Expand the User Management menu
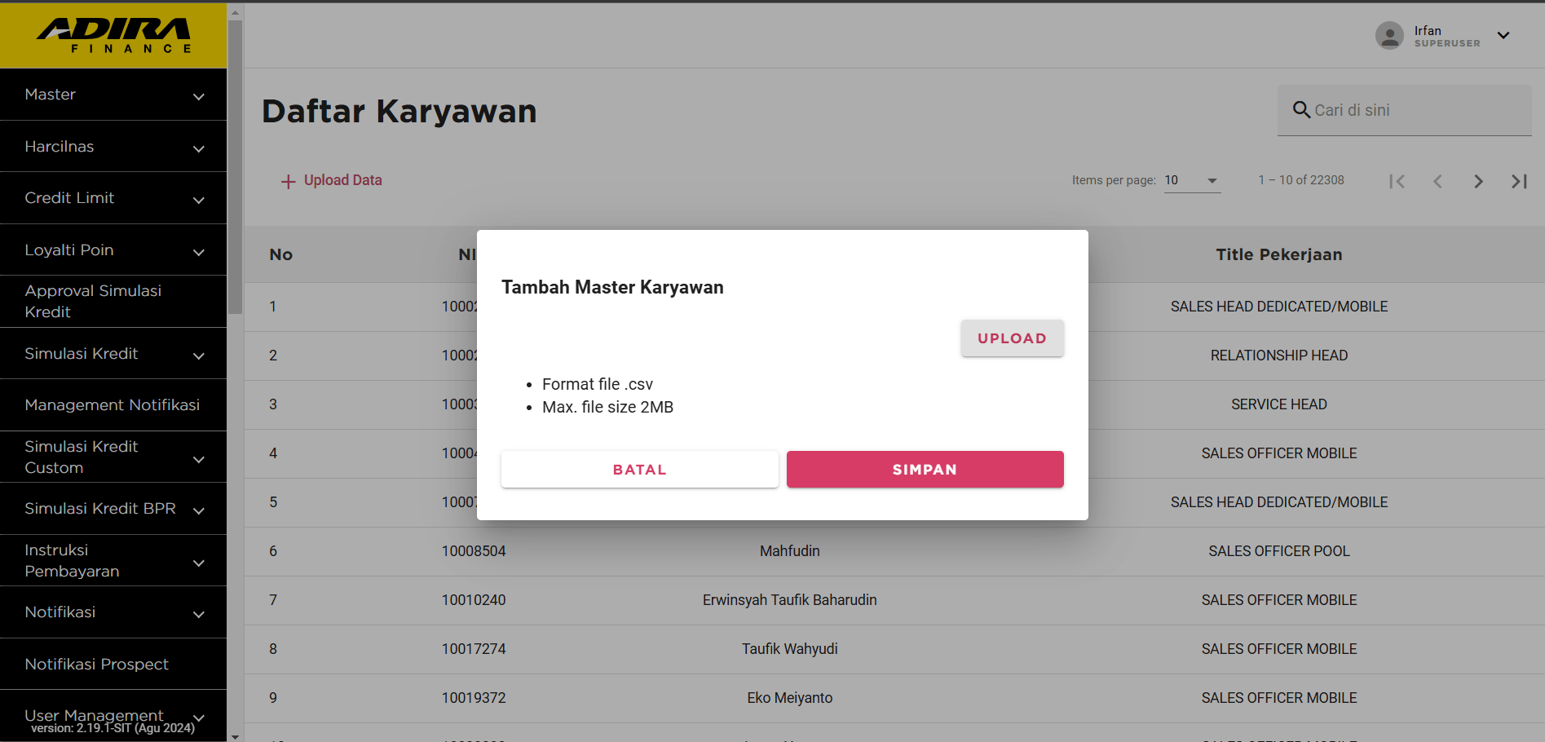The image size is (1545, 742). click(113, 716)
